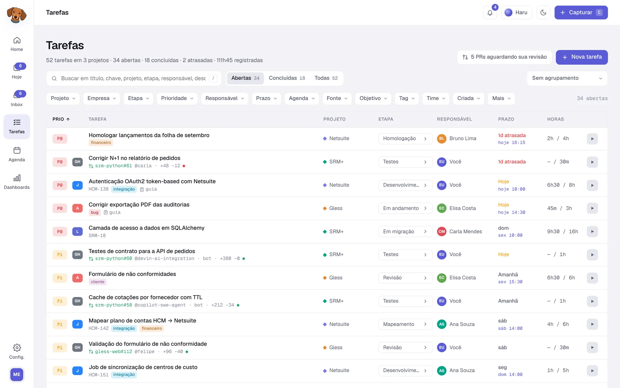Switch to the Concluídas tab
620x388 pixels.
click(287, 78)
